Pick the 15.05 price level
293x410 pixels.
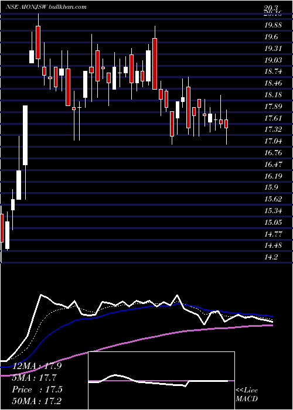pyautogui.click(x=273, y=223)
